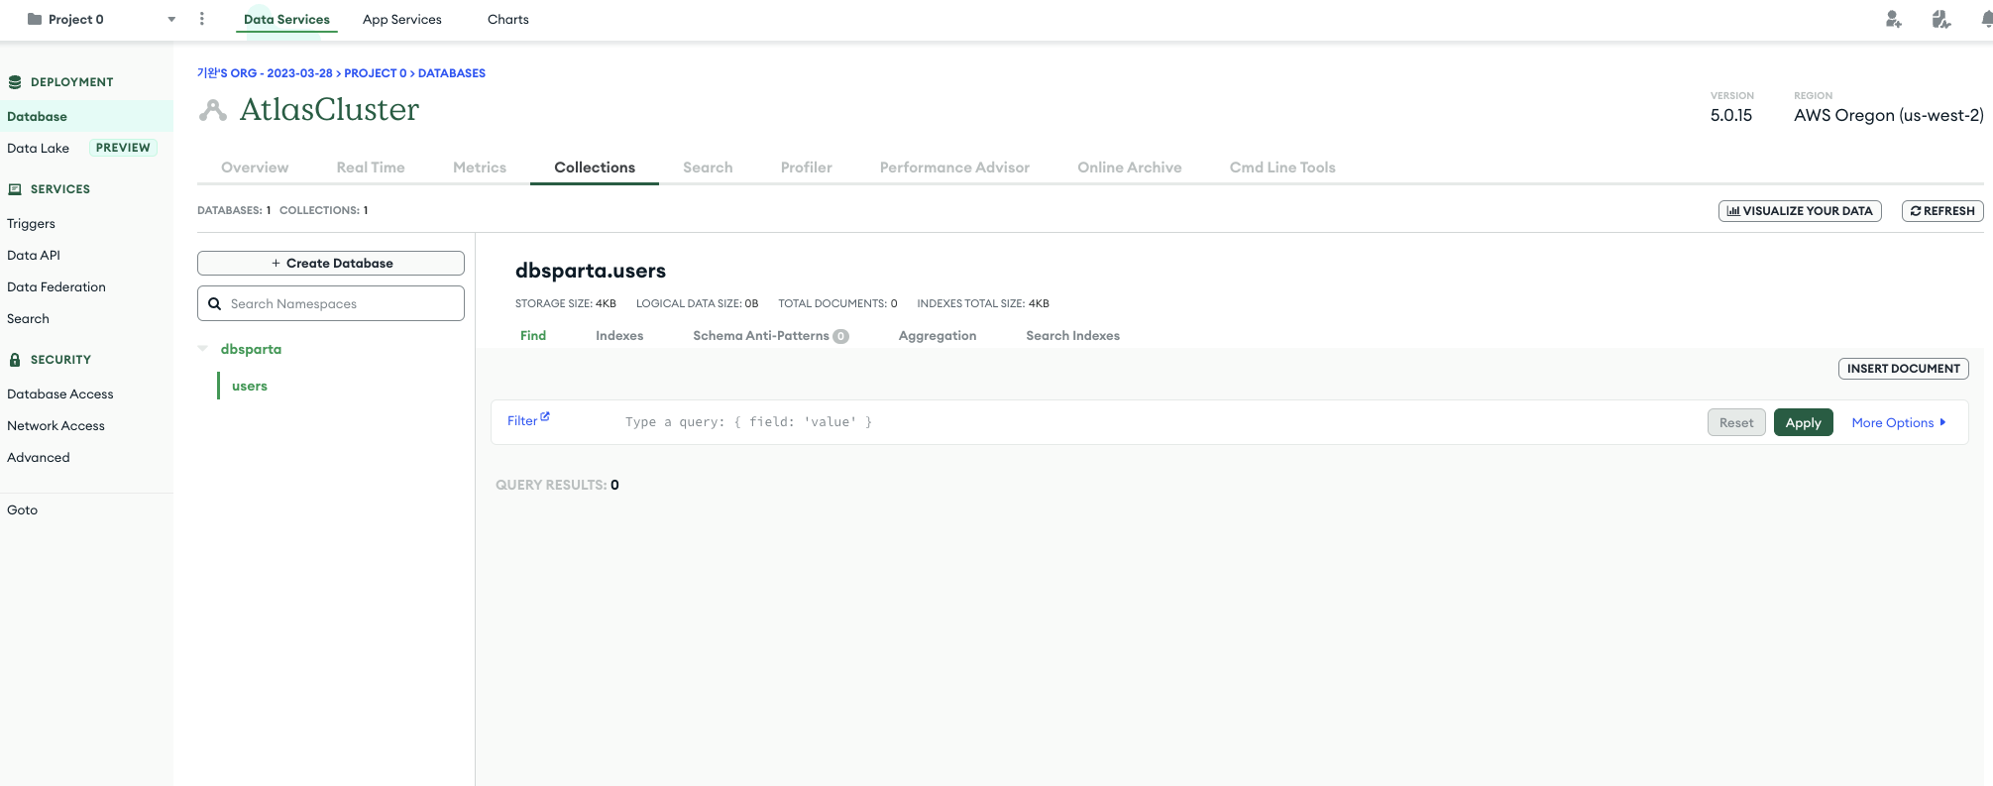
Task: Click the invite user icon
Action: pyautogui.click(x=1893, y=19)
